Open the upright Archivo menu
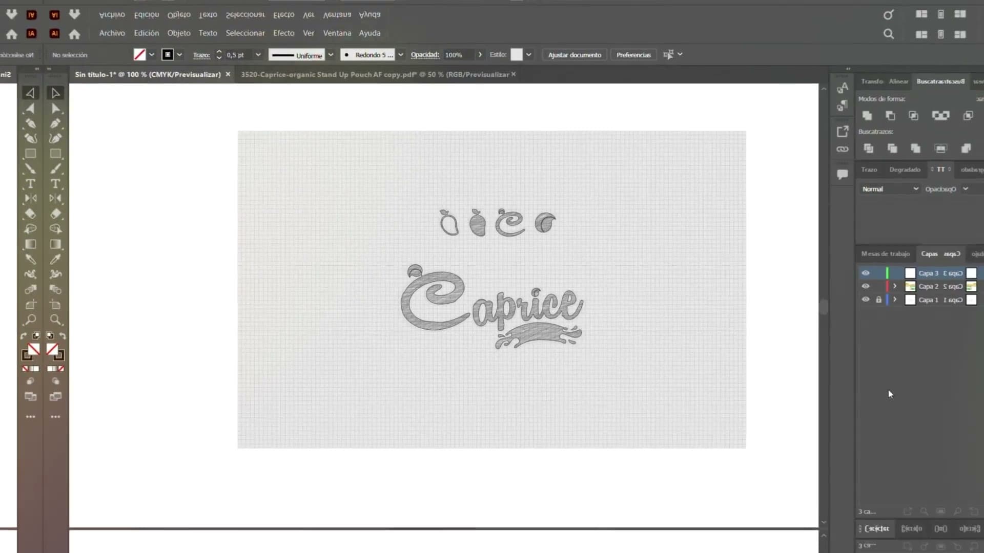 pos(112,33)
